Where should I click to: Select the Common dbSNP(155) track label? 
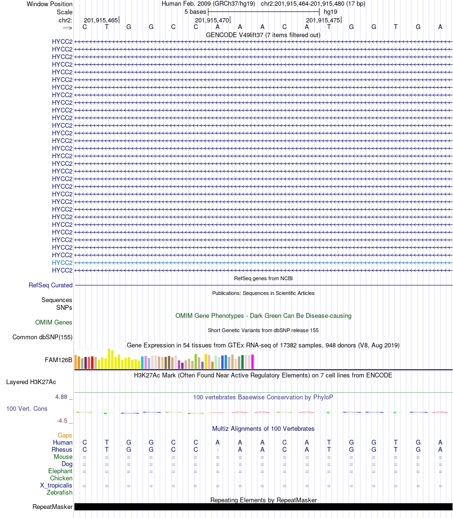(x=42, y=337)
